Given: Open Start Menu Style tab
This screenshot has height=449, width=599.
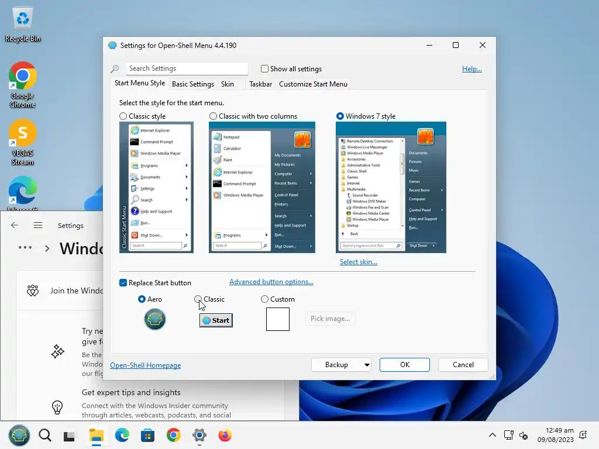Looking at the screenshot, I should pyautogui.click(x=140, y=83).
